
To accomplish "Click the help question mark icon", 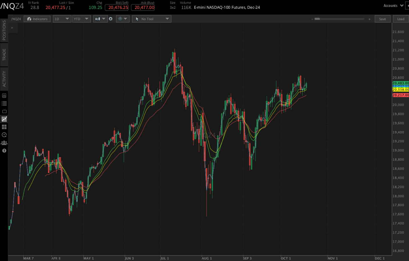I will pos(4,151).
